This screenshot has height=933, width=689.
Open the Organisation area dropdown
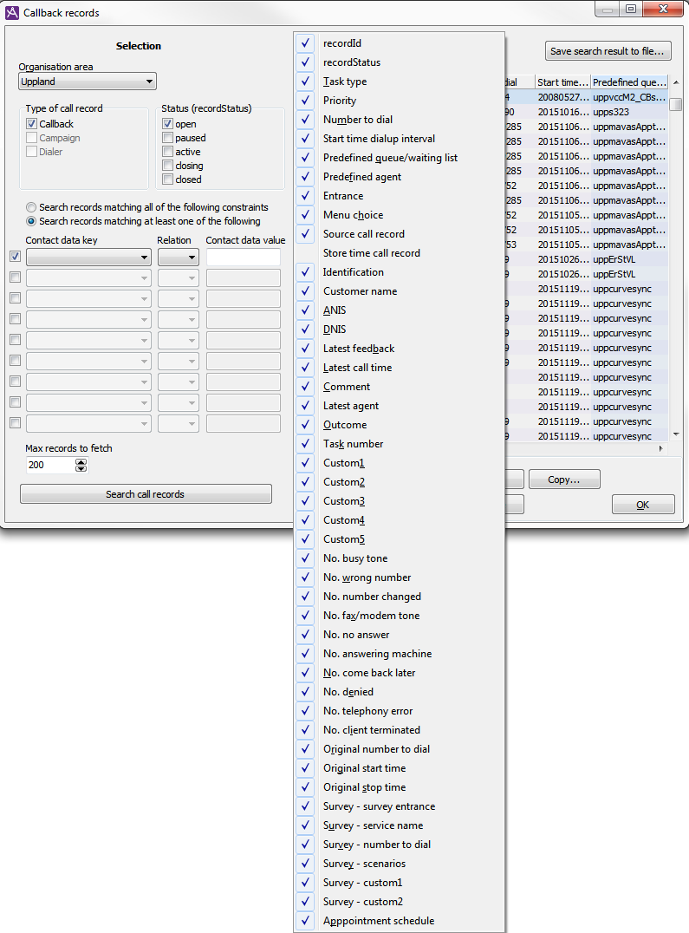88,82
